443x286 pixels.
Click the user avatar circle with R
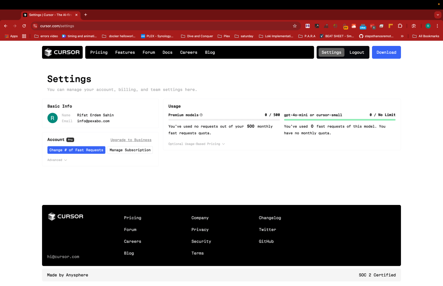click(52, 118)
